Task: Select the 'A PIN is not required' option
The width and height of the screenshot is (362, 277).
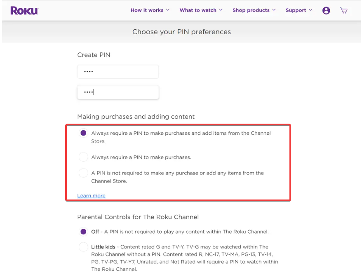Action: [x=83, y=173]
